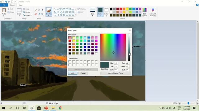The image size is (199, 111).
Task: Click the Hue value field
Action: click(x=116, y=63)
